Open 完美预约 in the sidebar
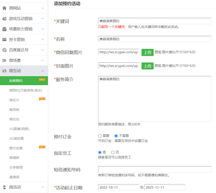Image resolution: width=216 pixels, height=193 pixels. pyautogui.click(x=24, y=81)
